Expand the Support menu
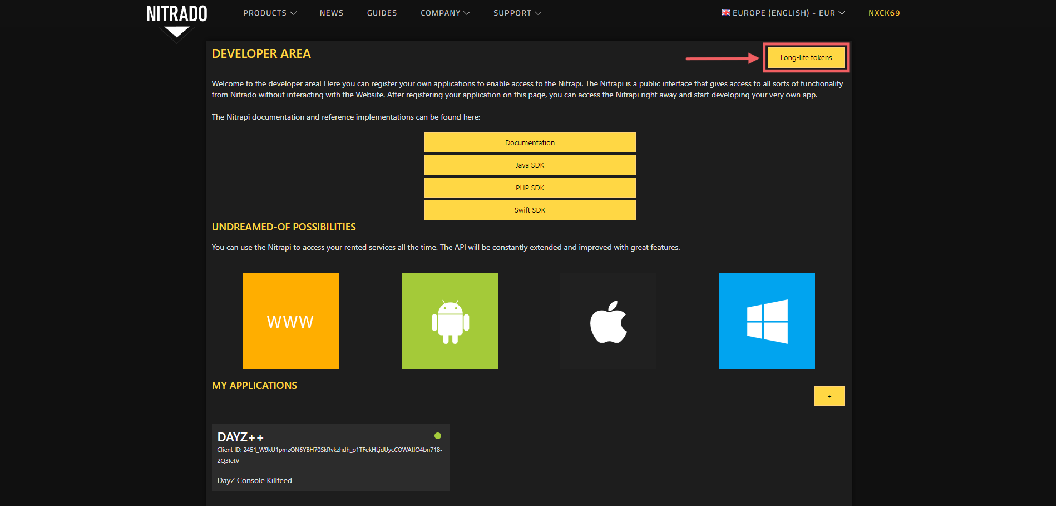Viewport: 1057px width, 507px height. coord(517,13)
